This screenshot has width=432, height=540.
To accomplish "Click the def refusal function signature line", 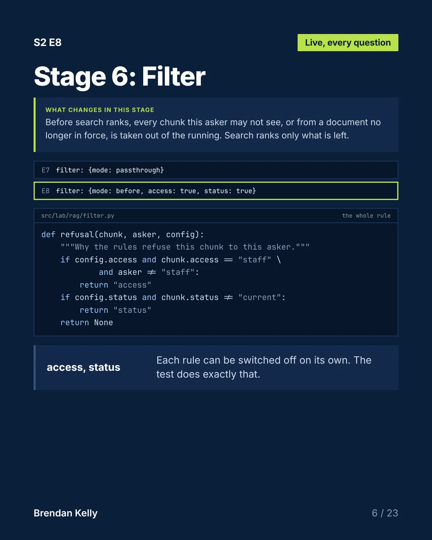I will point(122,234).
